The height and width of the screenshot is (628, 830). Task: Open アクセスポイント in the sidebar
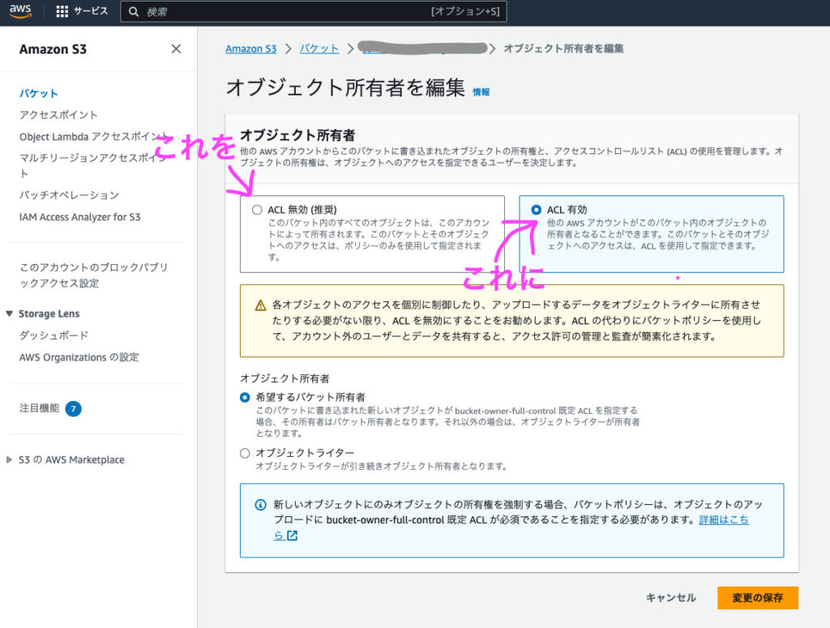(58, 115)
